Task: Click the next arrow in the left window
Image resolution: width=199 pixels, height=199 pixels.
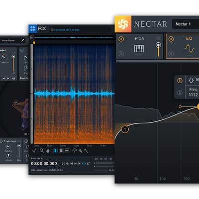Action: (8, 79)
